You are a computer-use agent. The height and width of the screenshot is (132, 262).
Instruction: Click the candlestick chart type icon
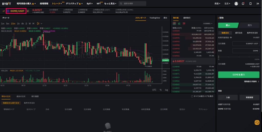(x=38, y=24)
